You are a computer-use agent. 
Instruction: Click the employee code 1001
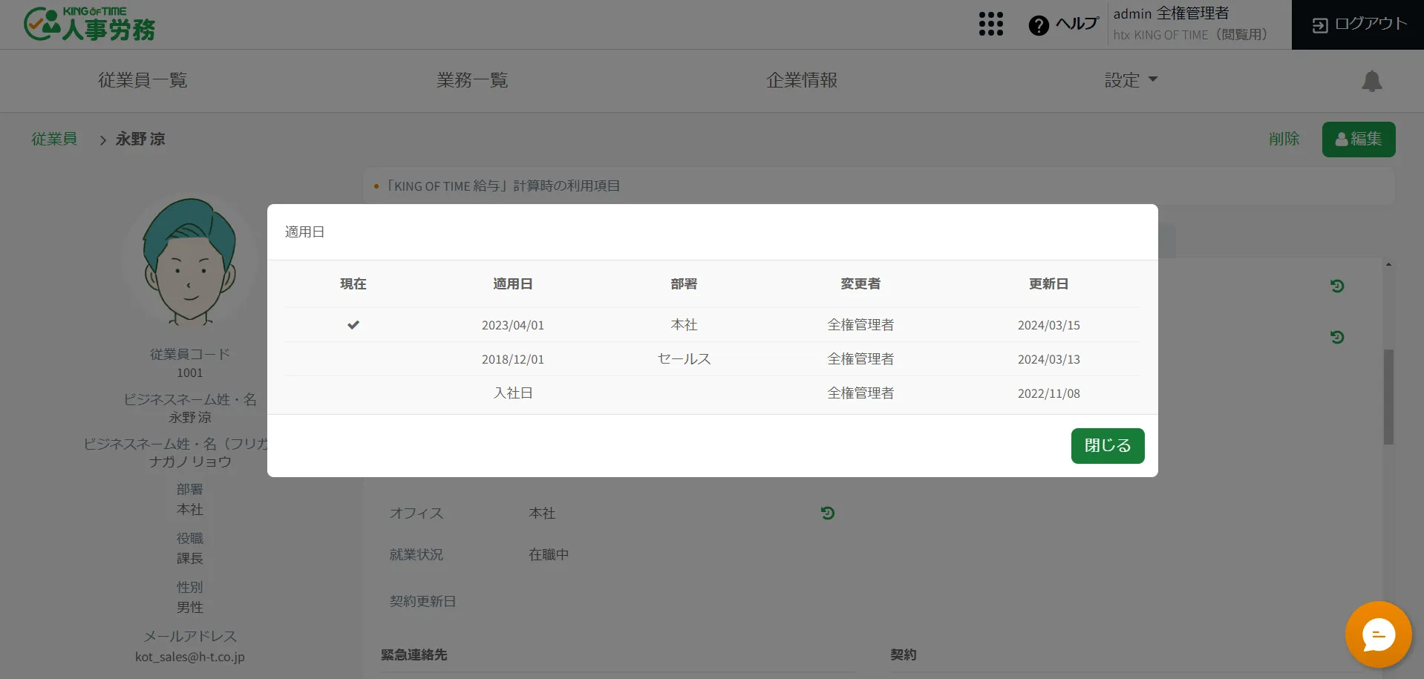[x=190, y=373]
